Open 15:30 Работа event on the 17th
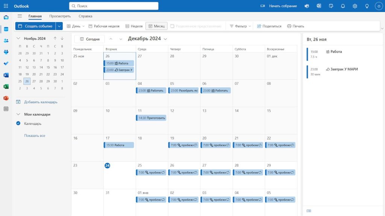 pyautogui.click(x=119, y=145)
